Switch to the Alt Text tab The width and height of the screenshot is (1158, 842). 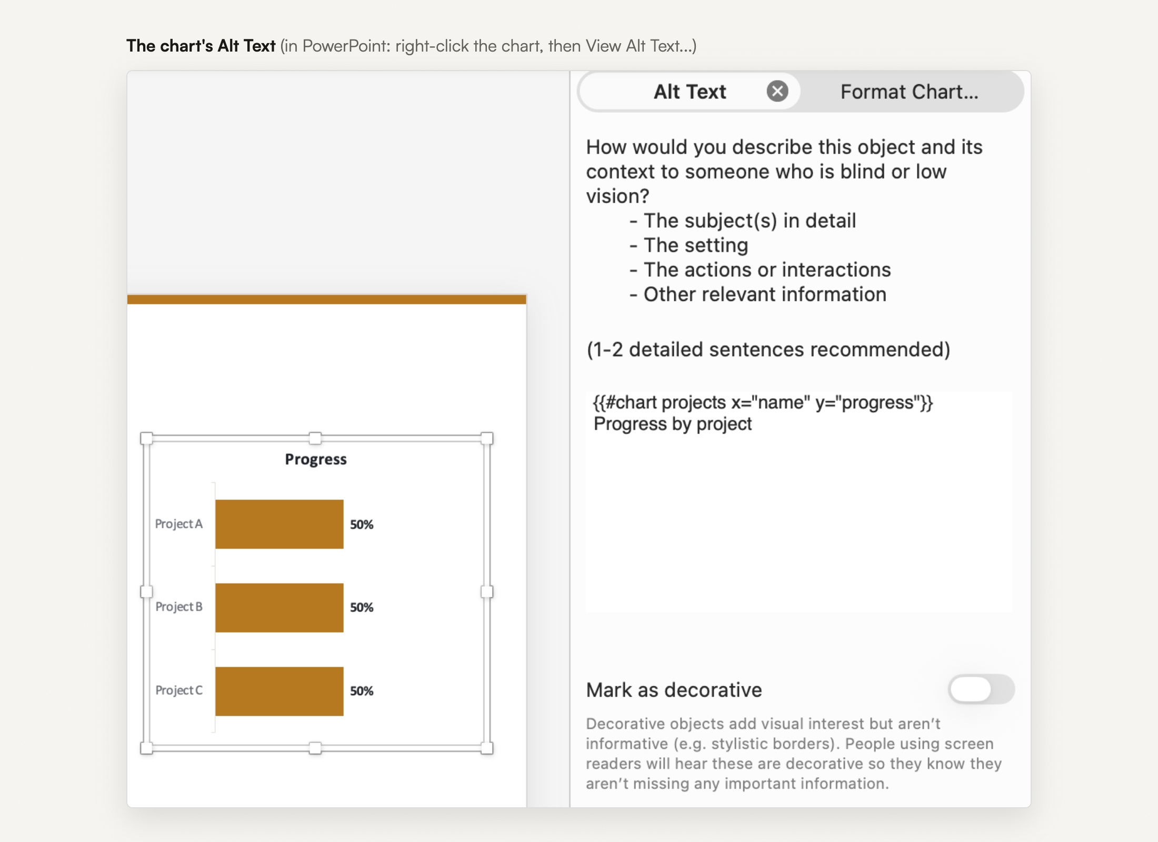click(x=690, y=92)
